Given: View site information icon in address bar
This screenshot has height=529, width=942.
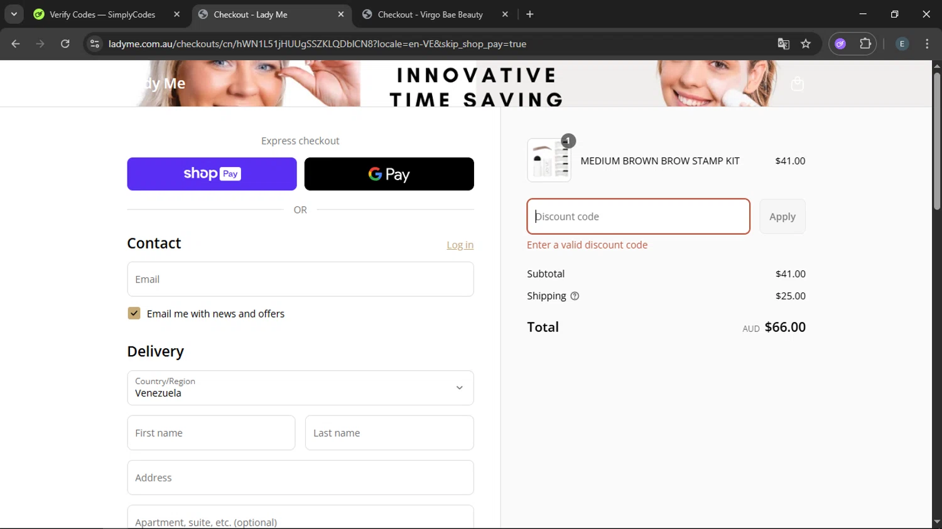Looking at the screenshot, I should tap(95, 44).
